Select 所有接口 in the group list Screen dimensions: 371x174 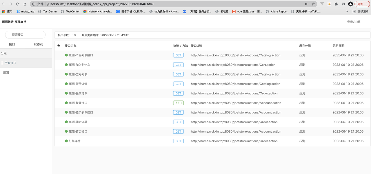tap(26, 63)
